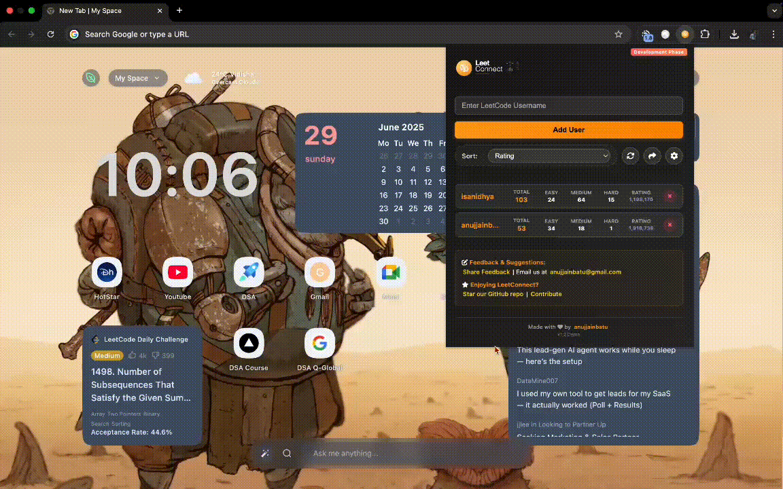Remove user anujjainb... with the red X
Screen dimensions: 783x489
(669, 225)
